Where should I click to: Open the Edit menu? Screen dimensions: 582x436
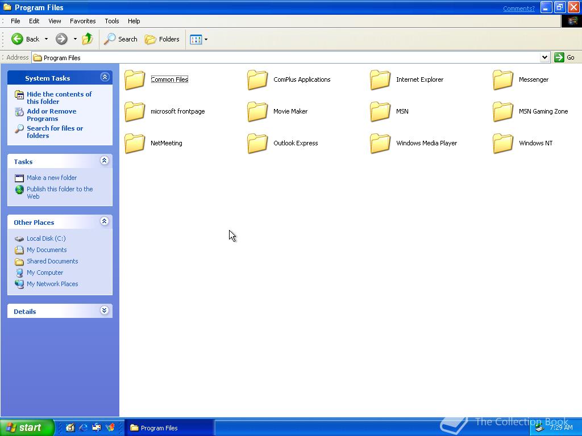tap(34, 21)
